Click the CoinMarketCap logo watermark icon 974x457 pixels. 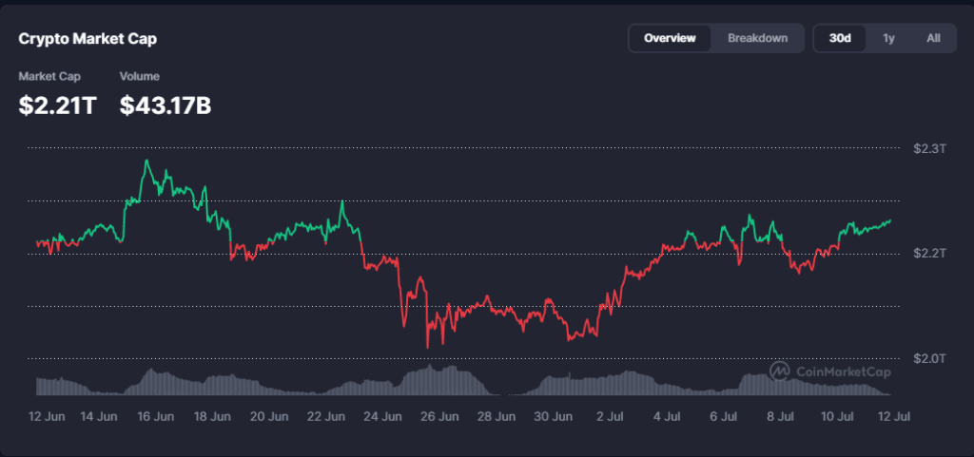coord(780,371)
